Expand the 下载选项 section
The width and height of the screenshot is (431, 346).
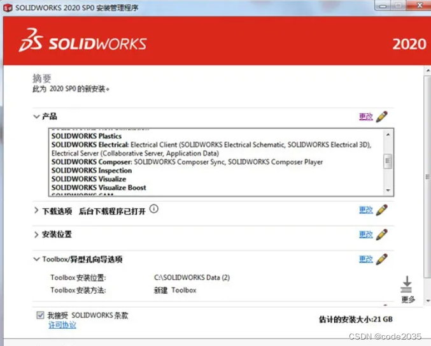[x=36, y=211]
